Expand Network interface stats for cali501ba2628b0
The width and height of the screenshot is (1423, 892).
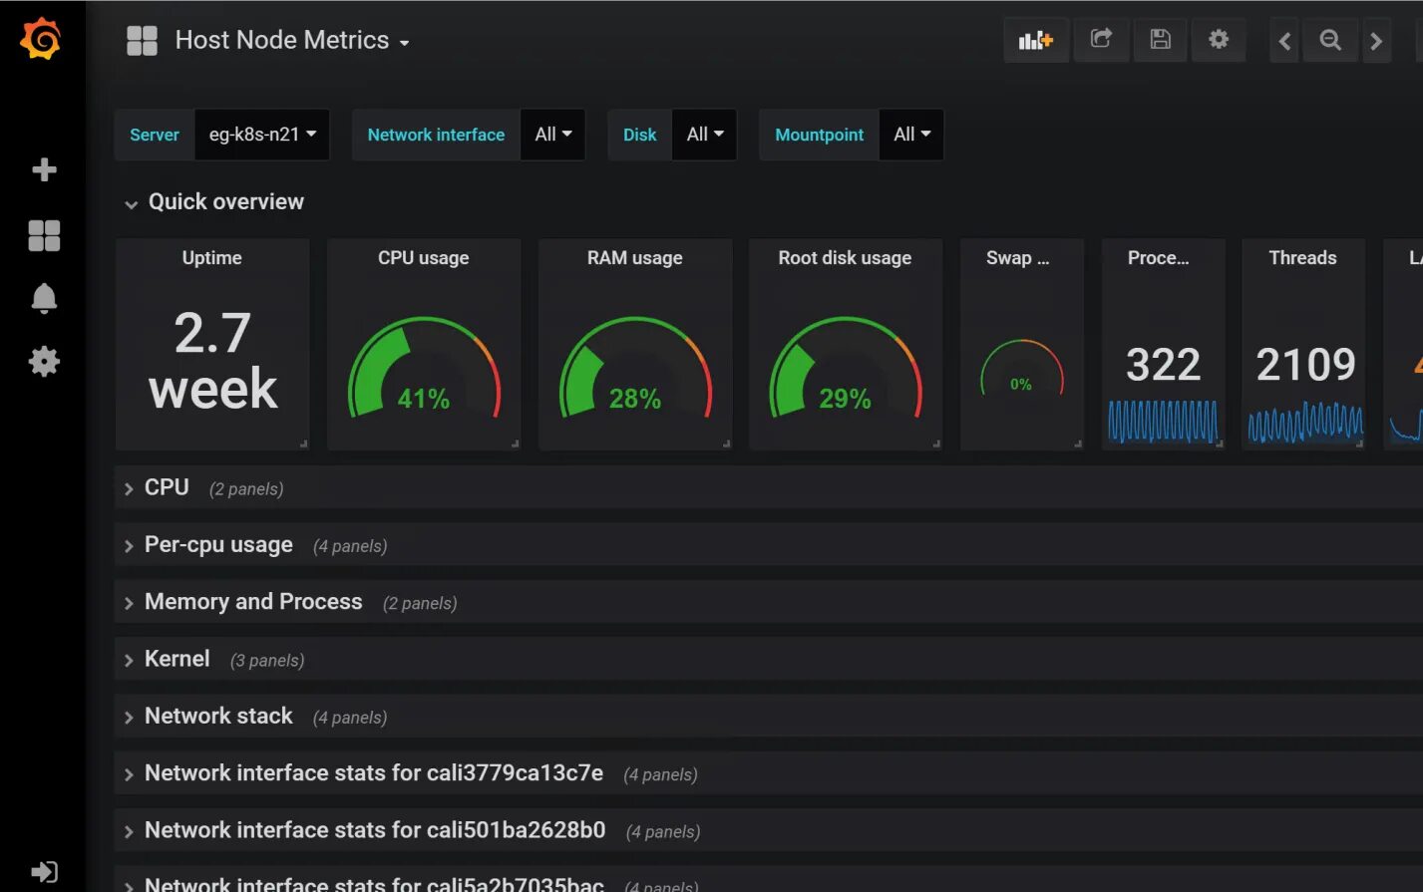tap(768, 830)
